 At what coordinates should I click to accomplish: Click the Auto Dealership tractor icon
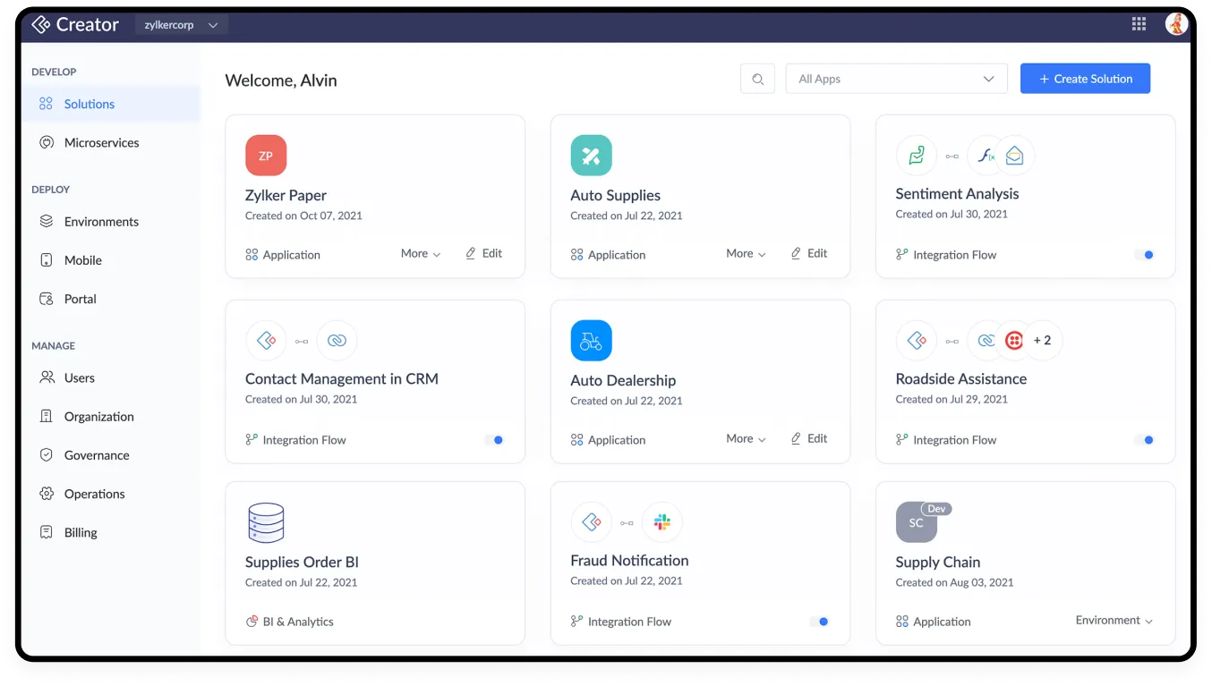tap(591, 341)
